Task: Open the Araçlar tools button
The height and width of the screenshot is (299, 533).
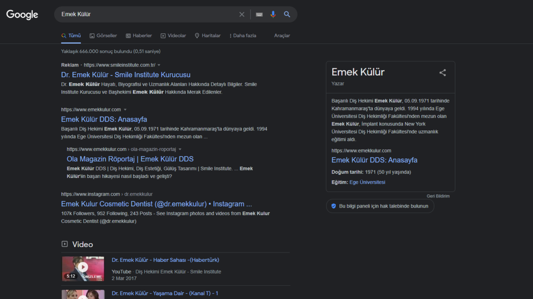Action: tap(282, 35)
